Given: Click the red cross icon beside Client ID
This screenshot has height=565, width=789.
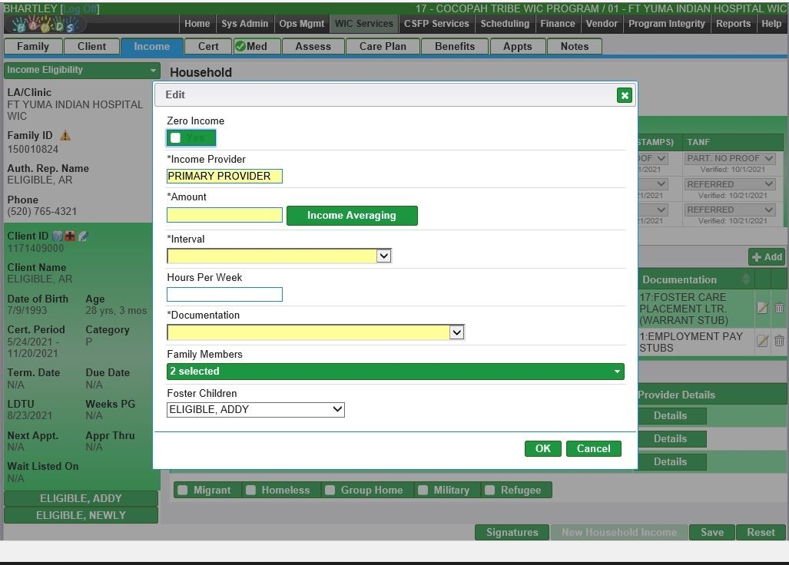Looking at the screenshot, I should pyautogui.click(x=70, y=236).
